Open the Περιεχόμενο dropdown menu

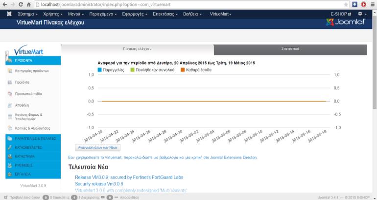click(103, 14)
